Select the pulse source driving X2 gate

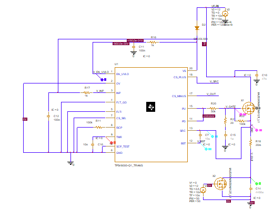(203, 190)
